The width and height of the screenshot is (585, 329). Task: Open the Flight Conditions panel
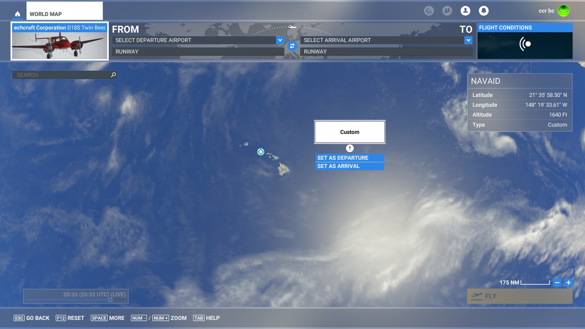click(x=525, y=41)
